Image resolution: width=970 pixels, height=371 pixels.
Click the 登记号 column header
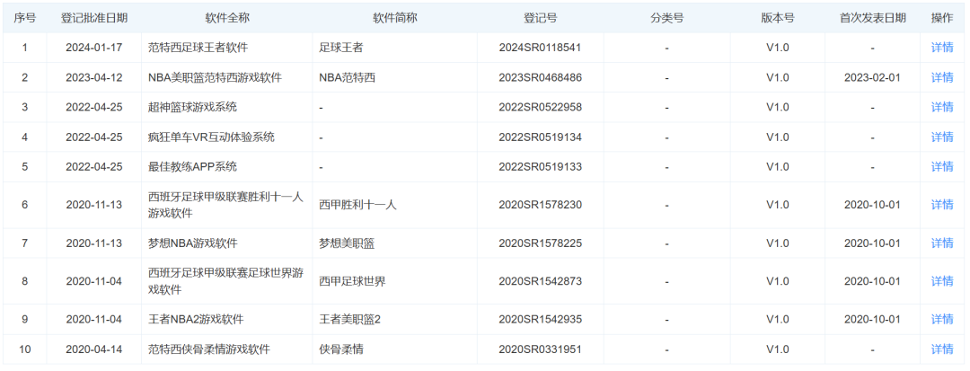540,18
